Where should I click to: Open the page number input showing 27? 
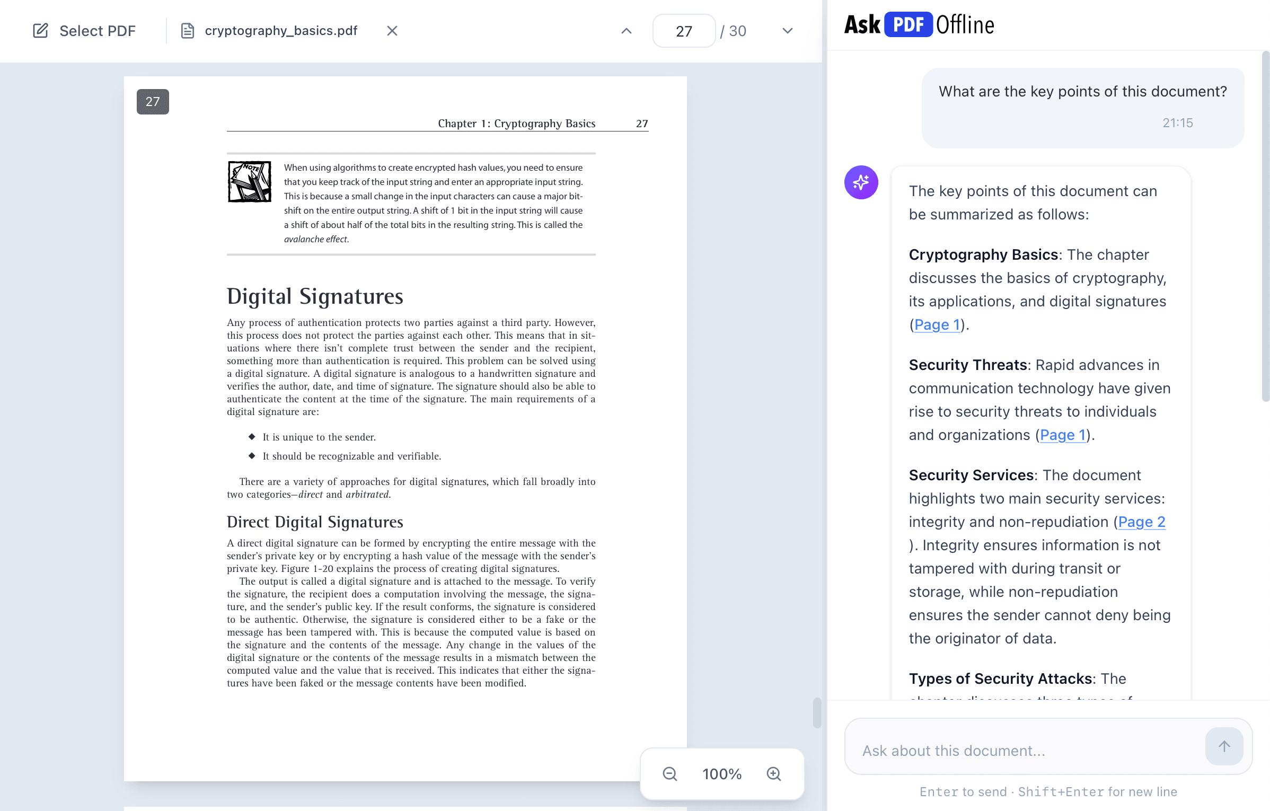click(x=683, y=30)
